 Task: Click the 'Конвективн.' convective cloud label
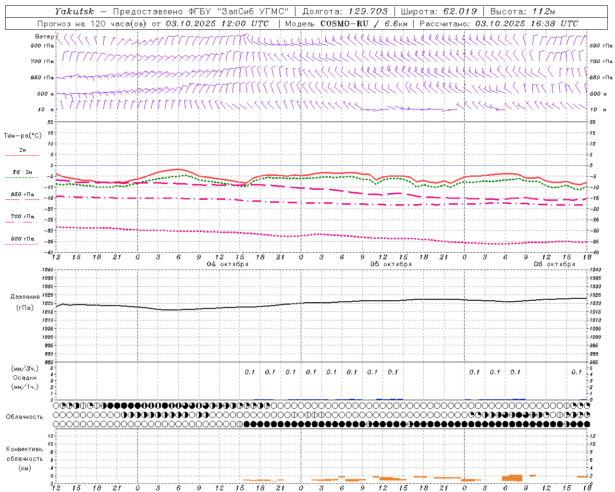(25, 449)
